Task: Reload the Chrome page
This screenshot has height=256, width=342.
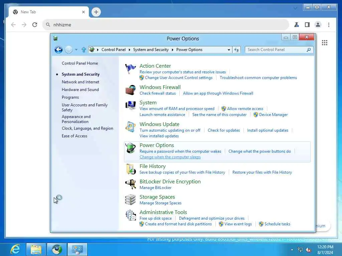Action: coord(35,25)
